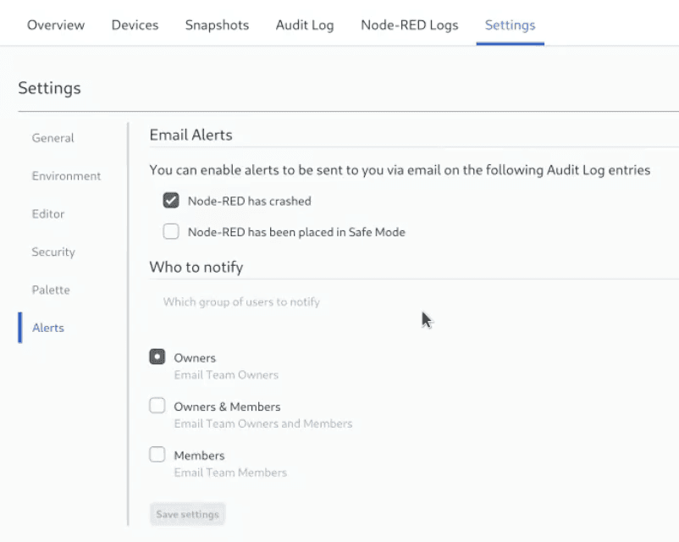This screenshot has width=679, height=542.
Task: Switch to the Devices tab
Action: [x=135, y=25]
